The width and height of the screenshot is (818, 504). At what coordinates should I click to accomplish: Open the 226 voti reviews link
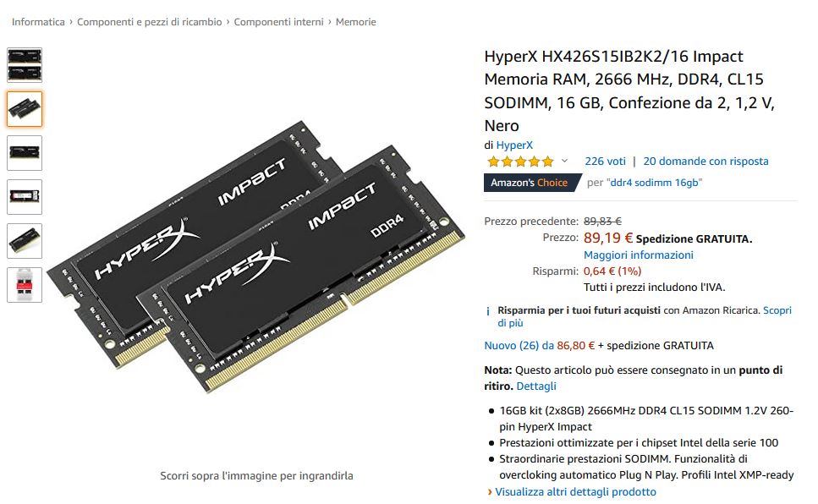tap(605, 162)
